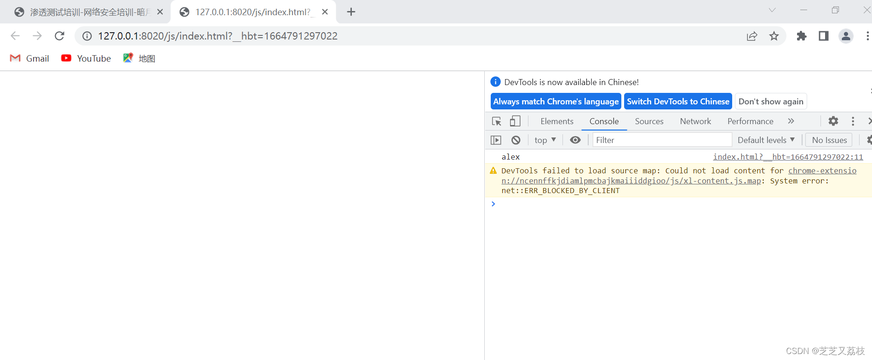Reload the current page
The height and width of the screenshot is (360, 872).
59,36
